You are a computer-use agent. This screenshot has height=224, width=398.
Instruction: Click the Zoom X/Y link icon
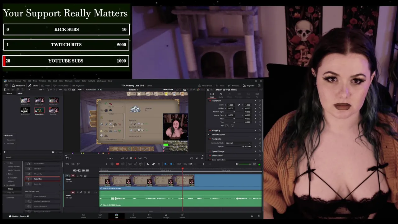(x=239, y=105)
